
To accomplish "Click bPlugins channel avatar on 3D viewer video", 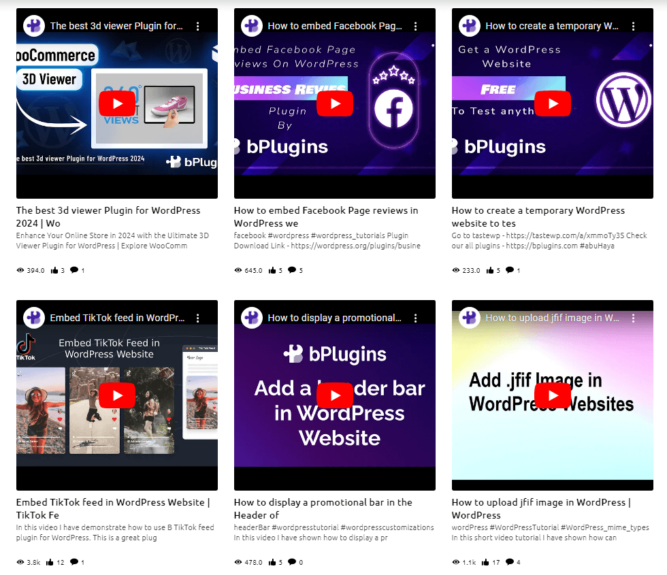I will point(34,26).
